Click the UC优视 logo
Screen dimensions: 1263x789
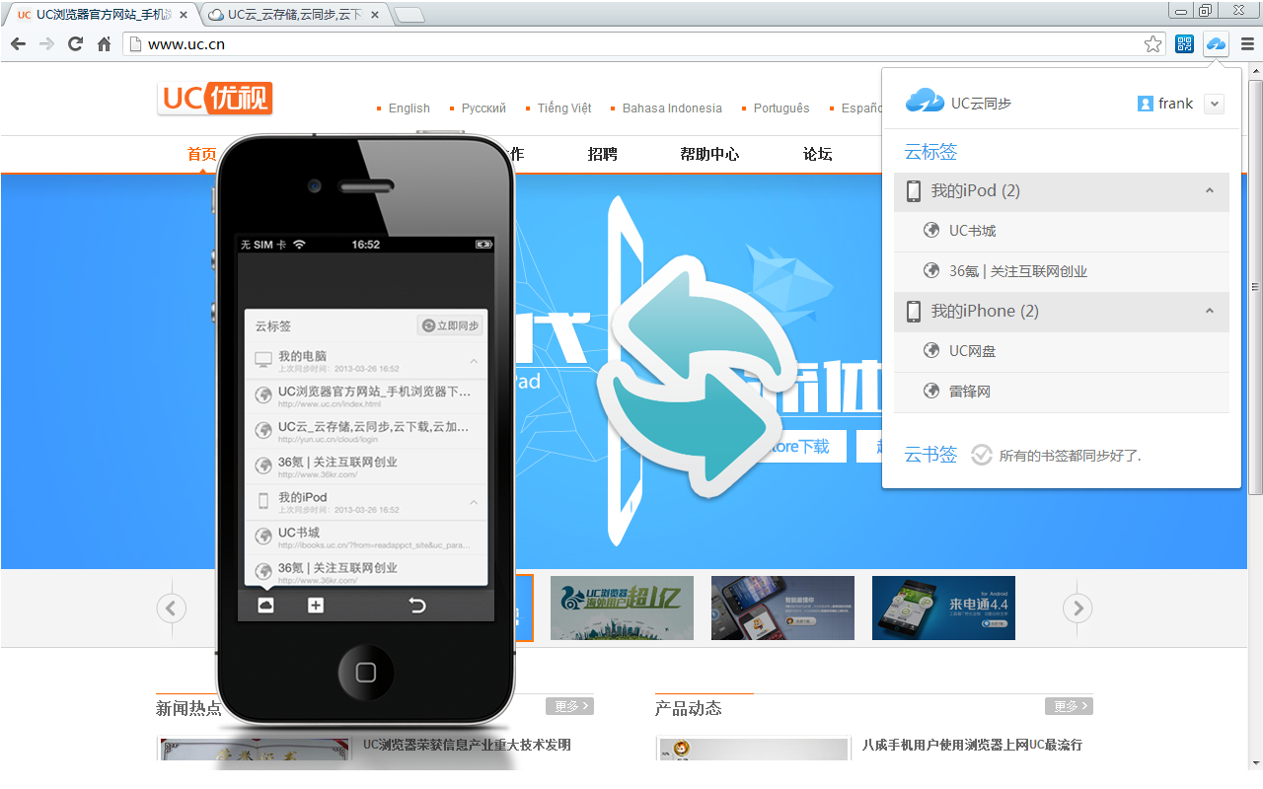click(214, 98)
